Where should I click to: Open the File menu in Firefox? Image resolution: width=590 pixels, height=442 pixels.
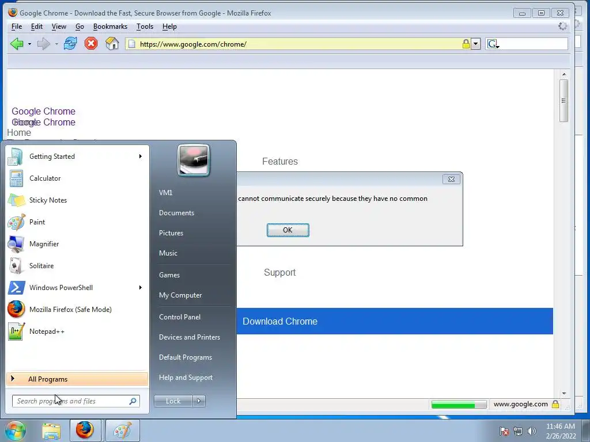(x=17, y=26)
